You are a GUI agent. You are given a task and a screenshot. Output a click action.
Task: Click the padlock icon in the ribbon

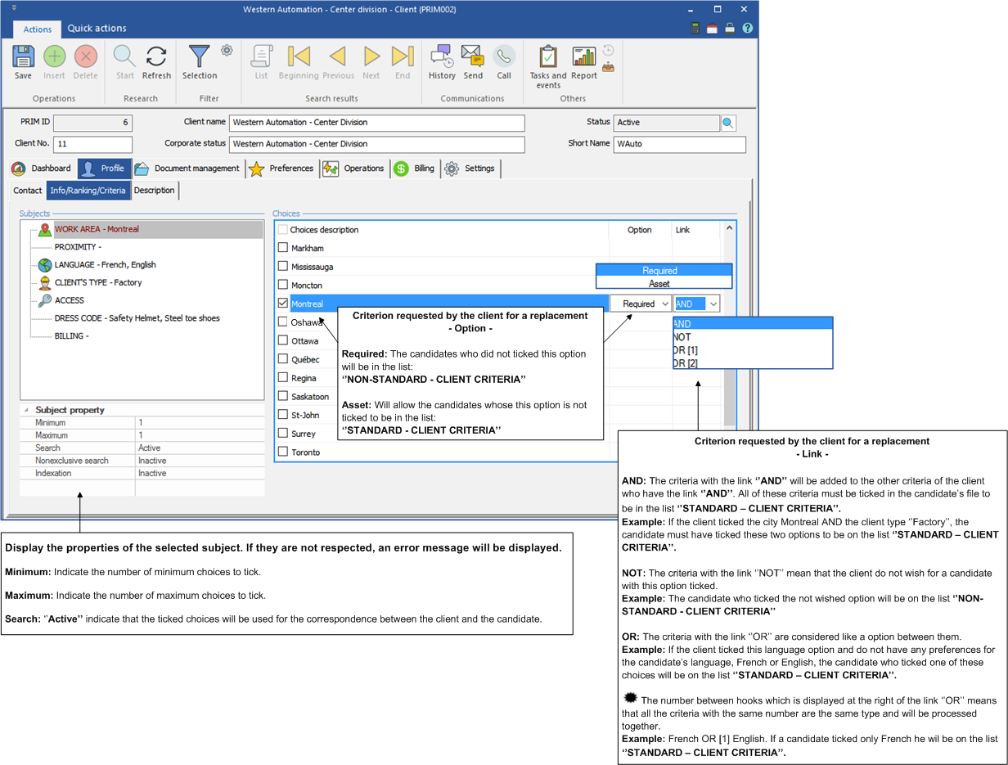[x=730, y=29]
